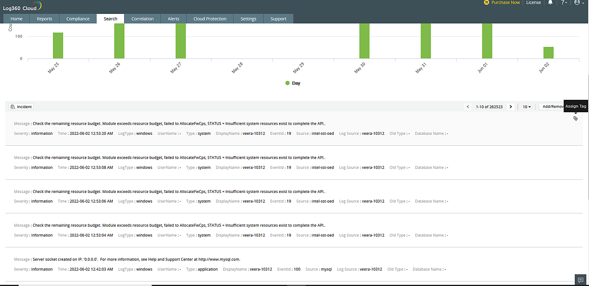Image resolution: width=589 pixels, height=286 pixels.
Task: Select the May 31 chart bar
Action: (x=425, y=41)
